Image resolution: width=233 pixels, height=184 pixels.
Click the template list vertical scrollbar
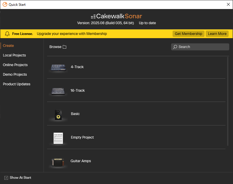tap(228, 101)
